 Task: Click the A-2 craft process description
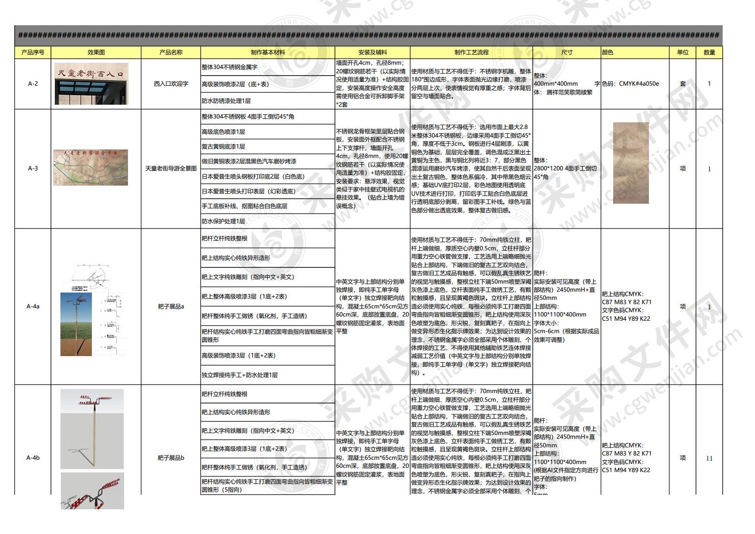tap(471, 84)
